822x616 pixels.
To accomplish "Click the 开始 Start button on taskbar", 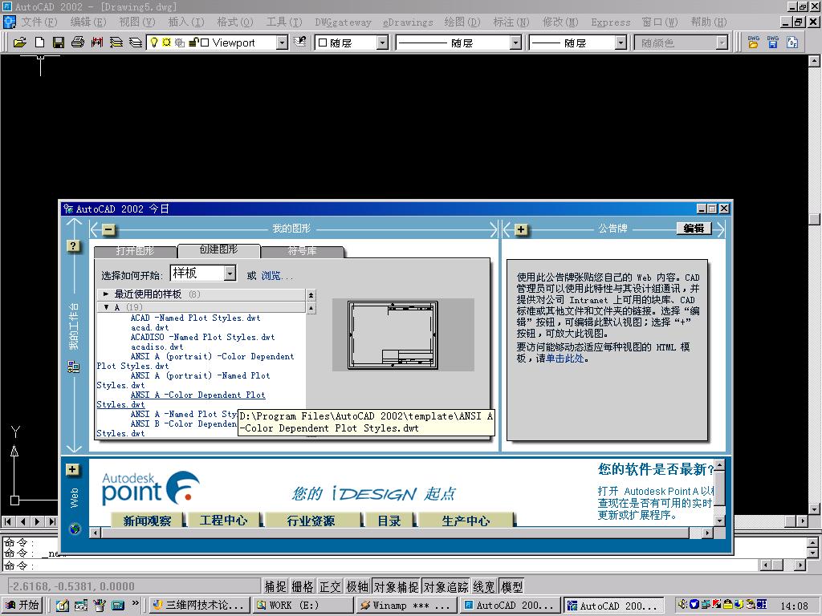I will click(22, 606).
